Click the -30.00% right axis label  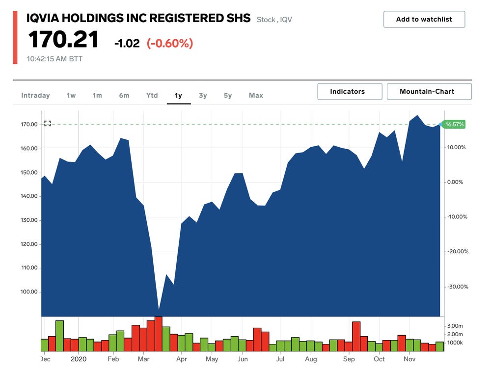pyautogui.click(x=458, y=287)
